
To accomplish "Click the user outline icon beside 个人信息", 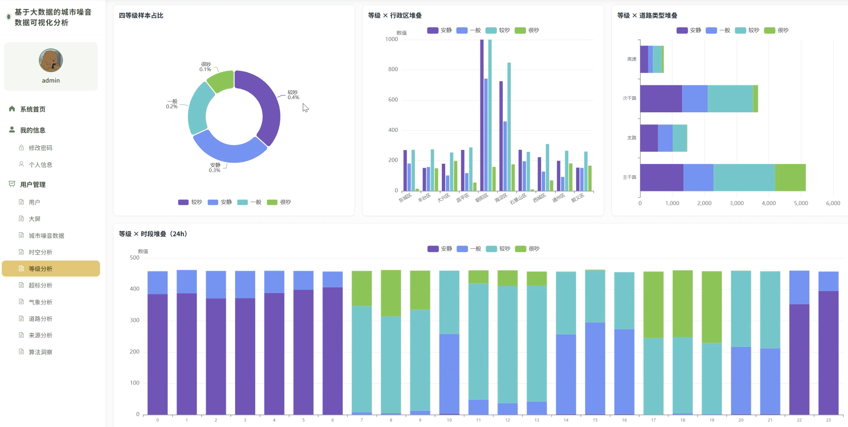I will point(21,164).
